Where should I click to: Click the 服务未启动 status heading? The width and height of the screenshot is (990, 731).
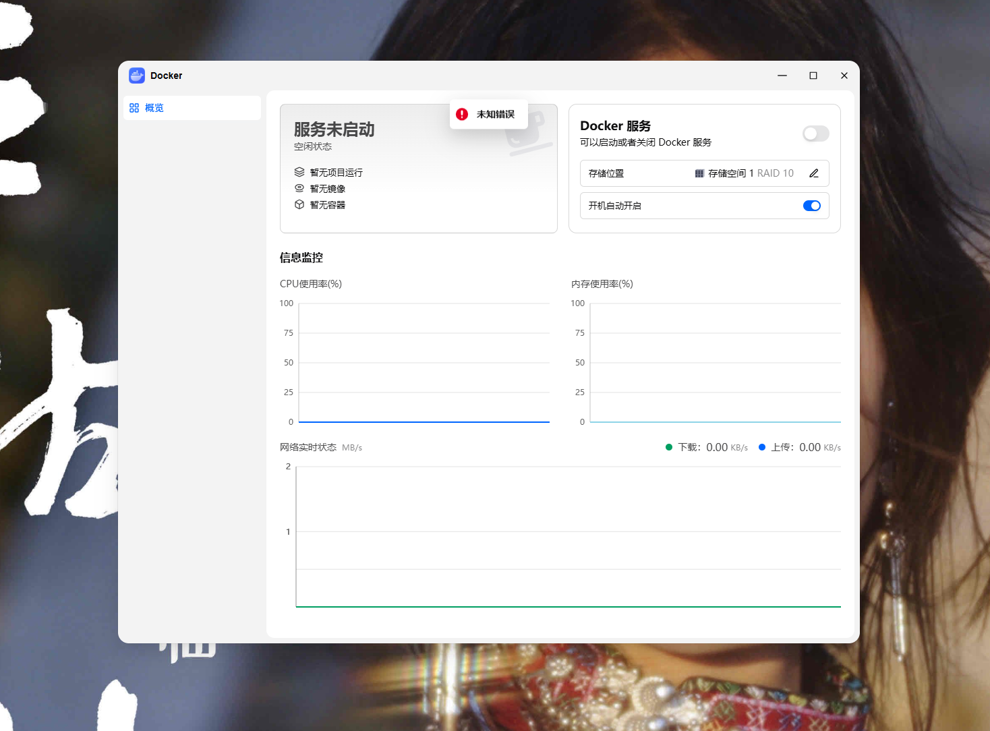click(x=334, y=129)
